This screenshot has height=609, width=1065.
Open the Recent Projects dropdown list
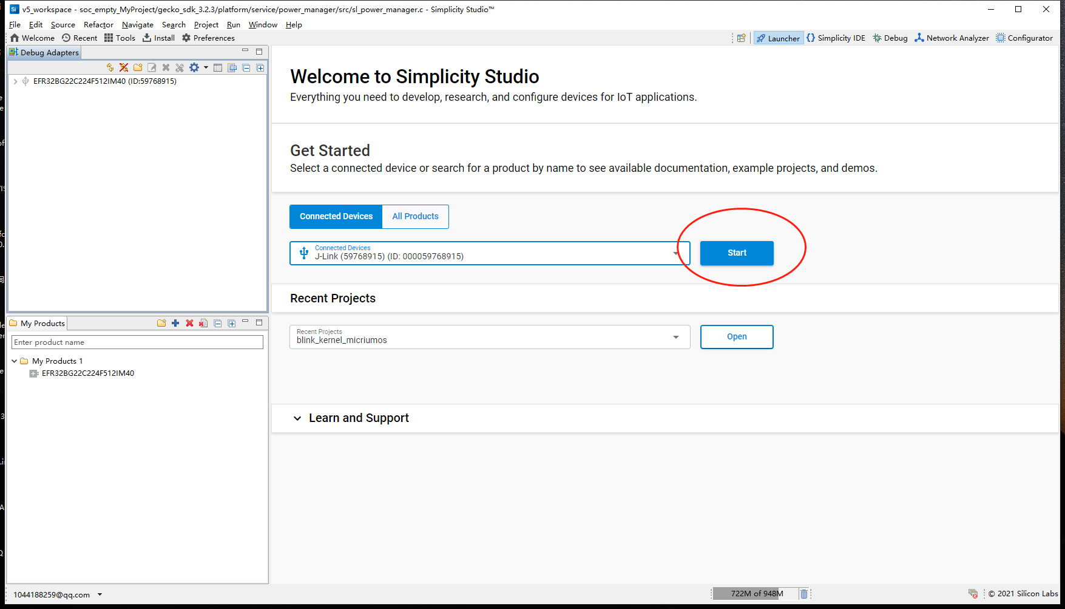coord(676,336)
